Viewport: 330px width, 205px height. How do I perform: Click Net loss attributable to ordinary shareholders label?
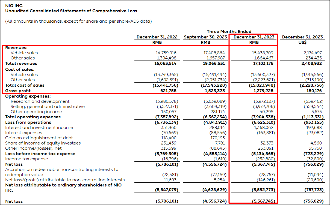pos(63,188)
